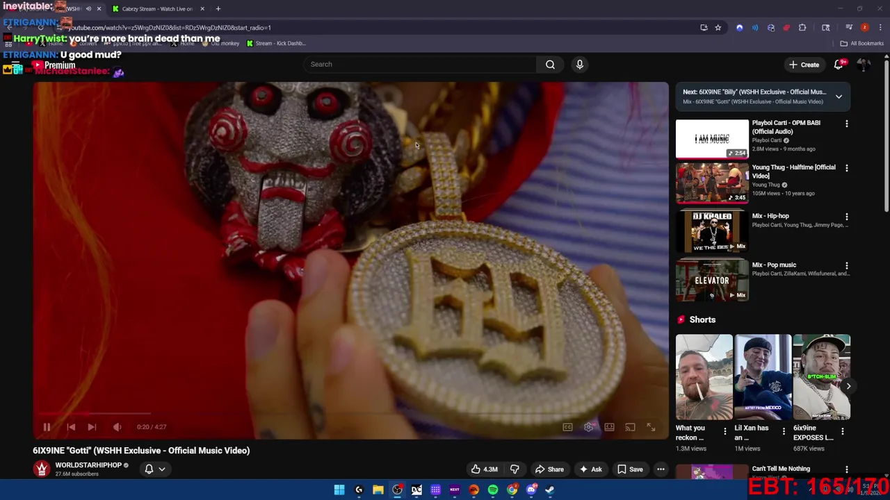The width and height of the screenshot is (890, 500).
Task: Dislike the Gotti video
Action: [515, 469]
